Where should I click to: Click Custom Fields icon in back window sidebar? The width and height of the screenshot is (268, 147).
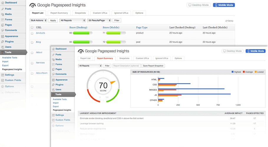pos(3,80)
